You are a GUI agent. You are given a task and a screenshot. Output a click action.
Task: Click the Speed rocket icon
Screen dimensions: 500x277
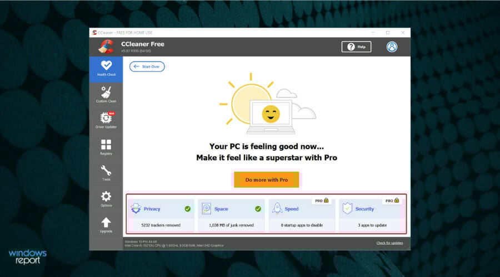coord(277,208)
